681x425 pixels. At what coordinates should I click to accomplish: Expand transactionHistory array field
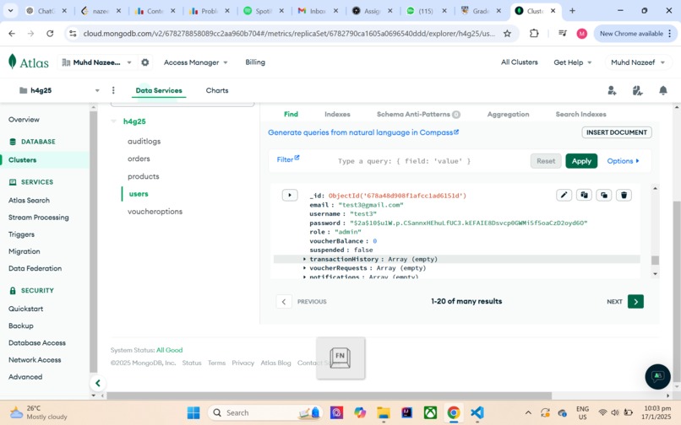(x=304, y=259)
